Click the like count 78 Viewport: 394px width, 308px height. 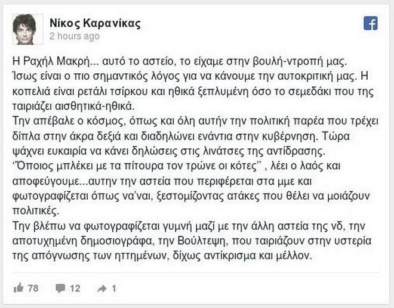coord(33,288)
